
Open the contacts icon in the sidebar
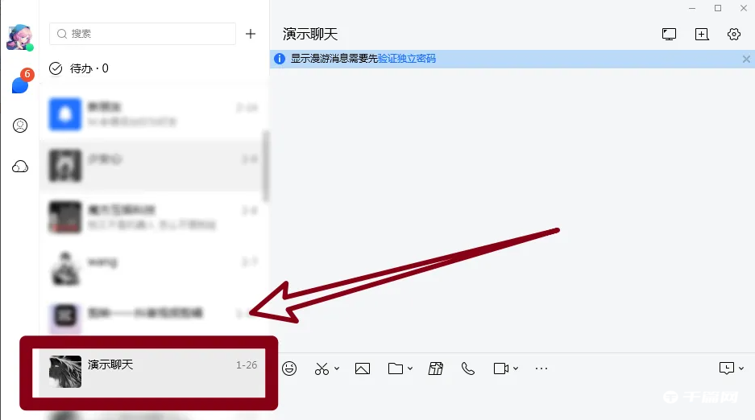tap(20, 126)
